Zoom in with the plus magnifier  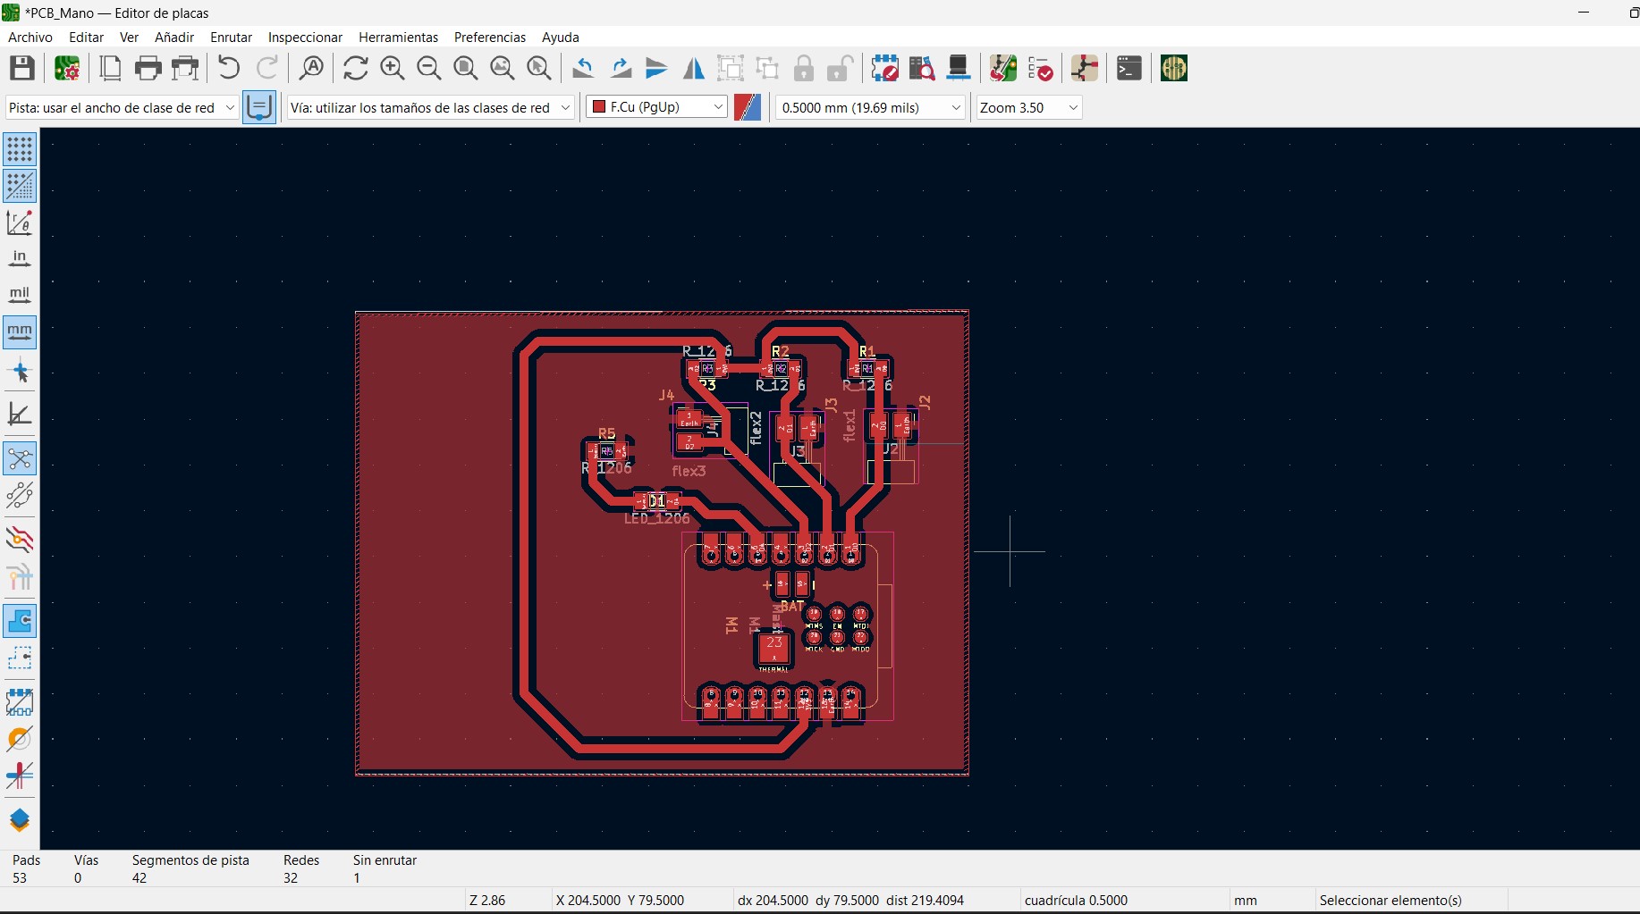coord(392,68)
